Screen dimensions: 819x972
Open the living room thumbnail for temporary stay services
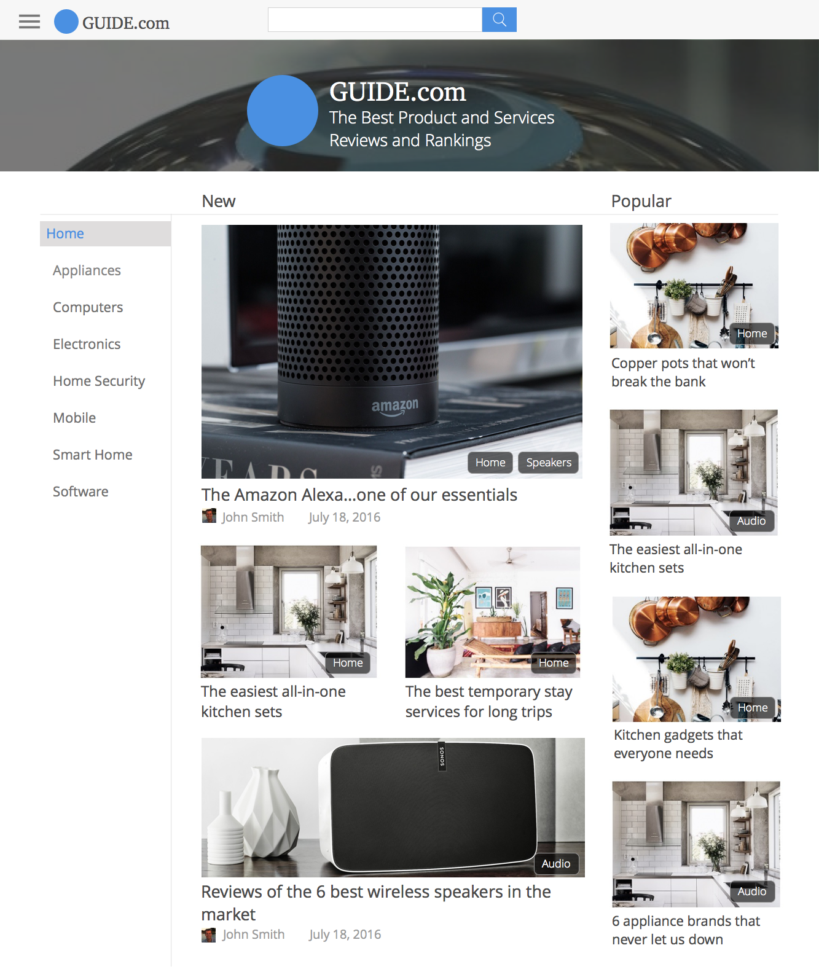[x=493, y=612]
